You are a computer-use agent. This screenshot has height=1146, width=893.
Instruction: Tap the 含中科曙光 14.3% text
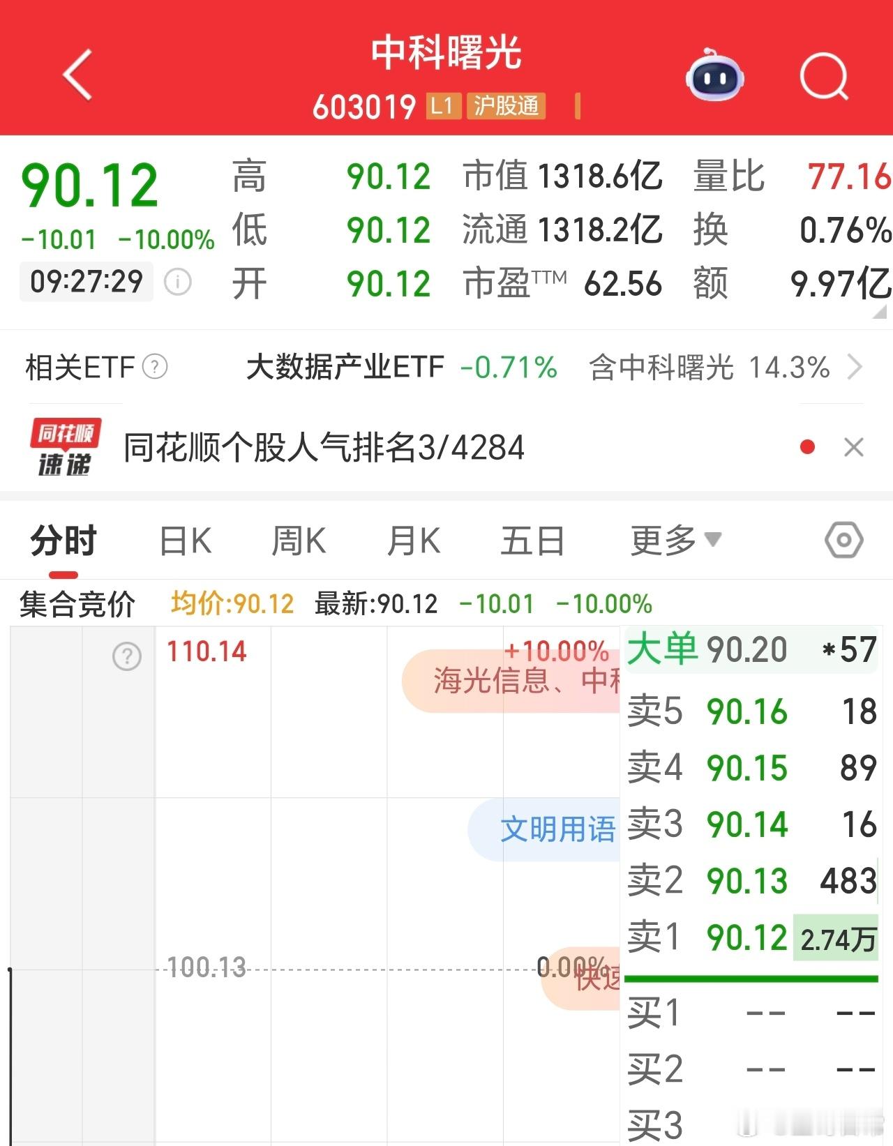(x=710, y=367)
